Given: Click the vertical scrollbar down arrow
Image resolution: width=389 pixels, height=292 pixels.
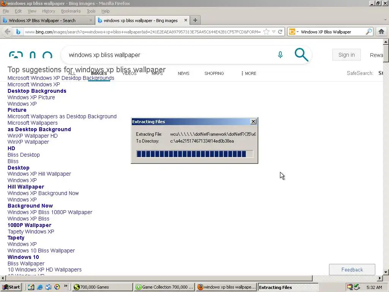Looking at the screenshot, I should 386,272.
